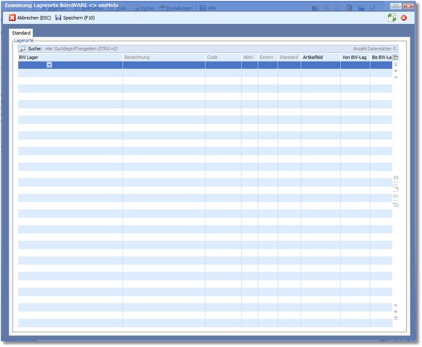Click the table copy icon in header corner
This screenshot has height=347, width=422.
[396, 57]
